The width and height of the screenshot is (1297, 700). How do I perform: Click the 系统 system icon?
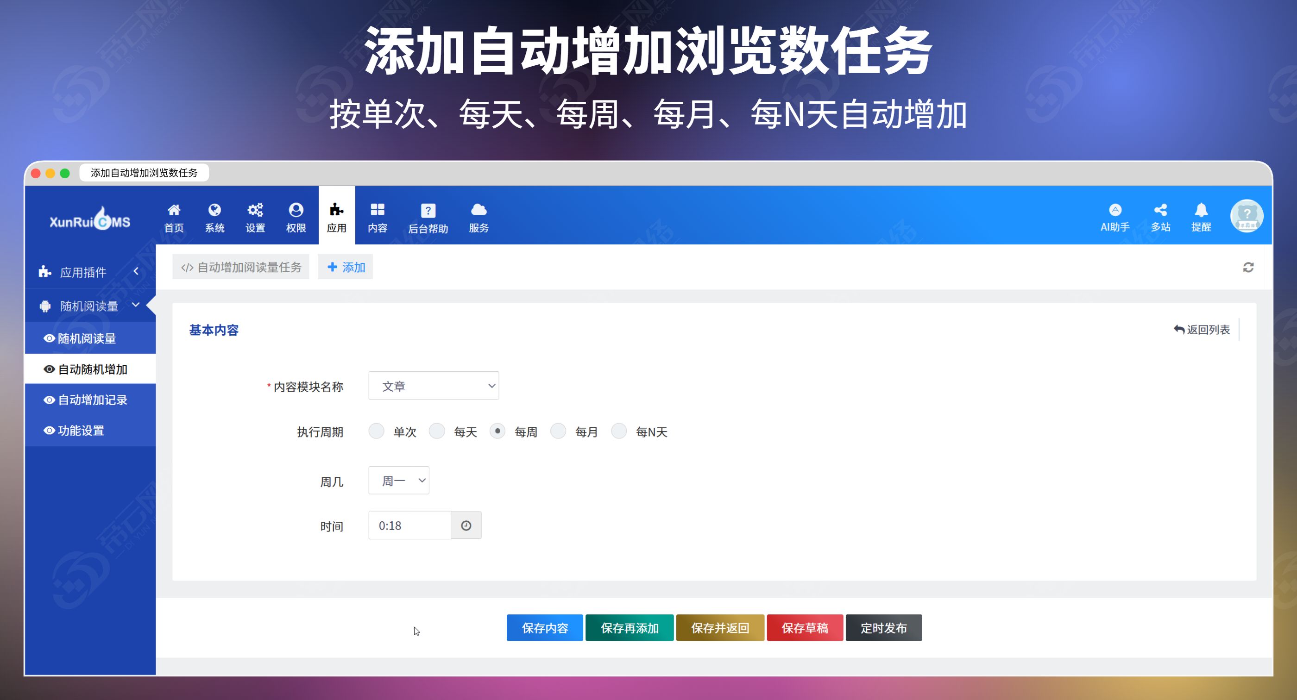pos(214,216)
